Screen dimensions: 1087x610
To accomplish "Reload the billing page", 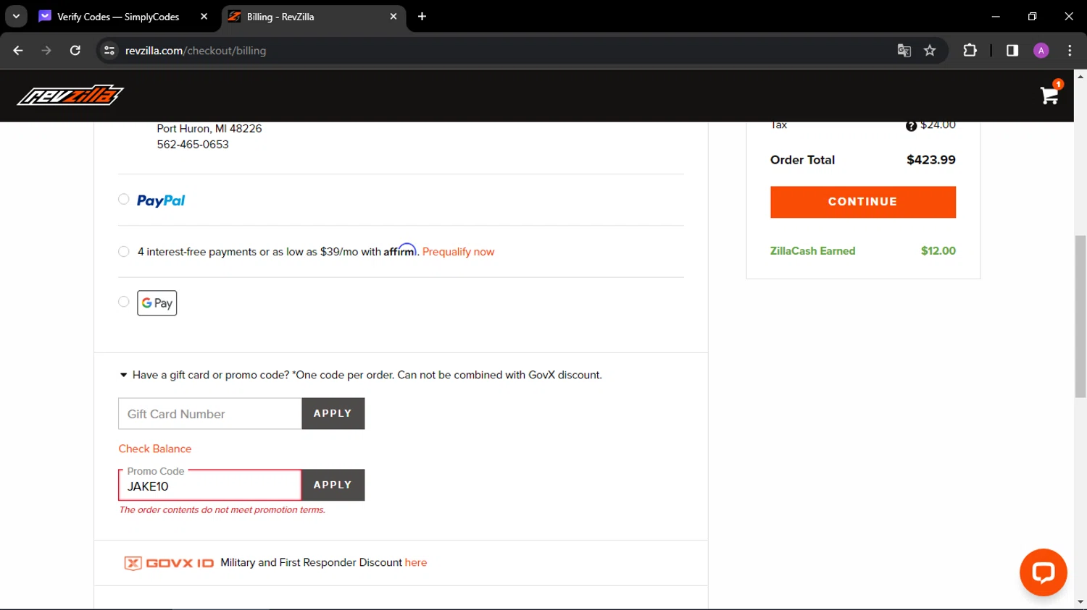I will coord(75,51).
